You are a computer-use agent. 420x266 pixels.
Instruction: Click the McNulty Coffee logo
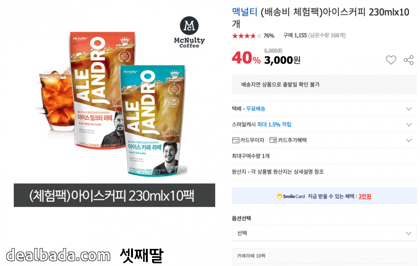(189, 32)
